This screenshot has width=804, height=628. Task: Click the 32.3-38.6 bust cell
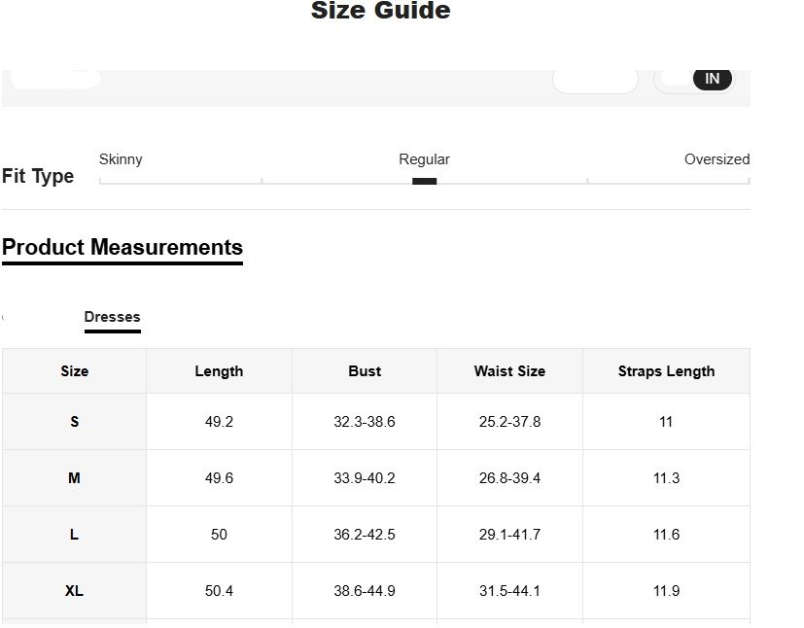pyautogui.click(x=365, y=422)
